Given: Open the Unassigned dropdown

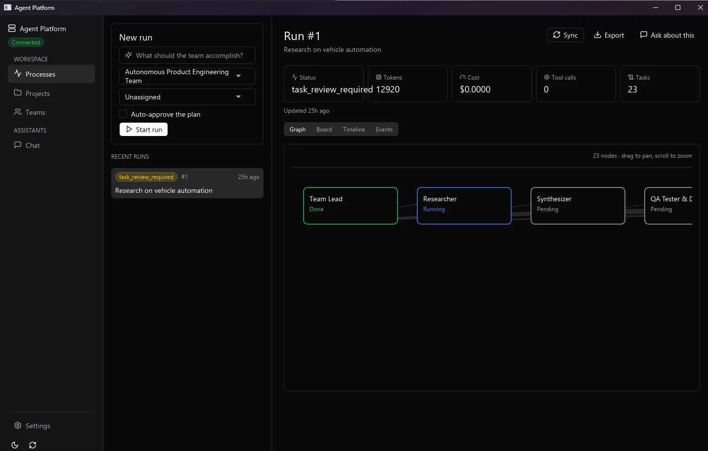Looking at the screenshot, I should (x=187, y=97).
